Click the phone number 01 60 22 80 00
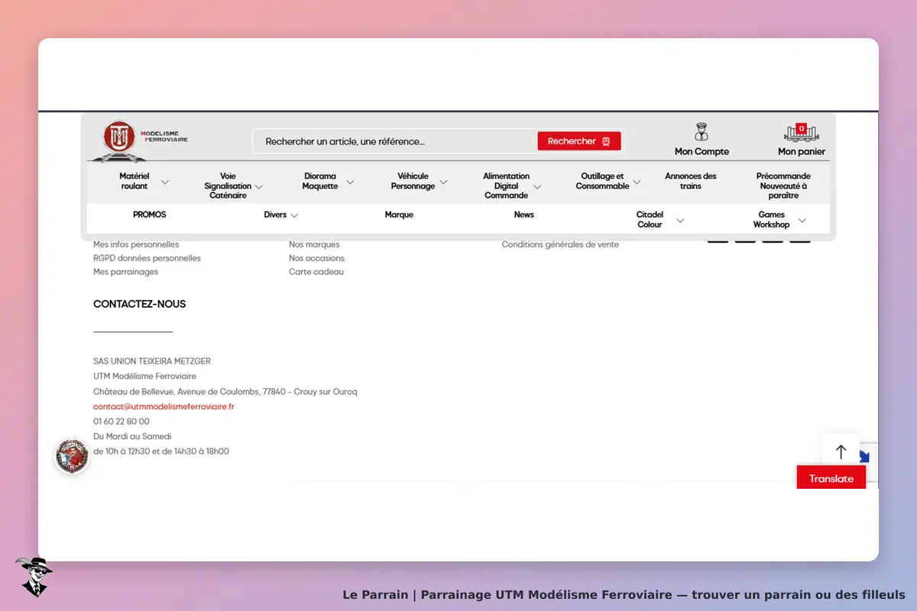This screenshot has width=917, height=611. click(x=122, y=422)
